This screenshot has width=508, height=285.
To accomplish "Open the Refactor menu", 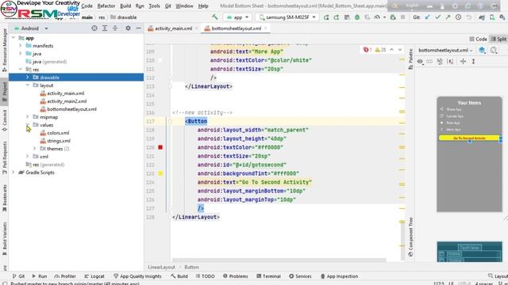I will coord(106,6).
